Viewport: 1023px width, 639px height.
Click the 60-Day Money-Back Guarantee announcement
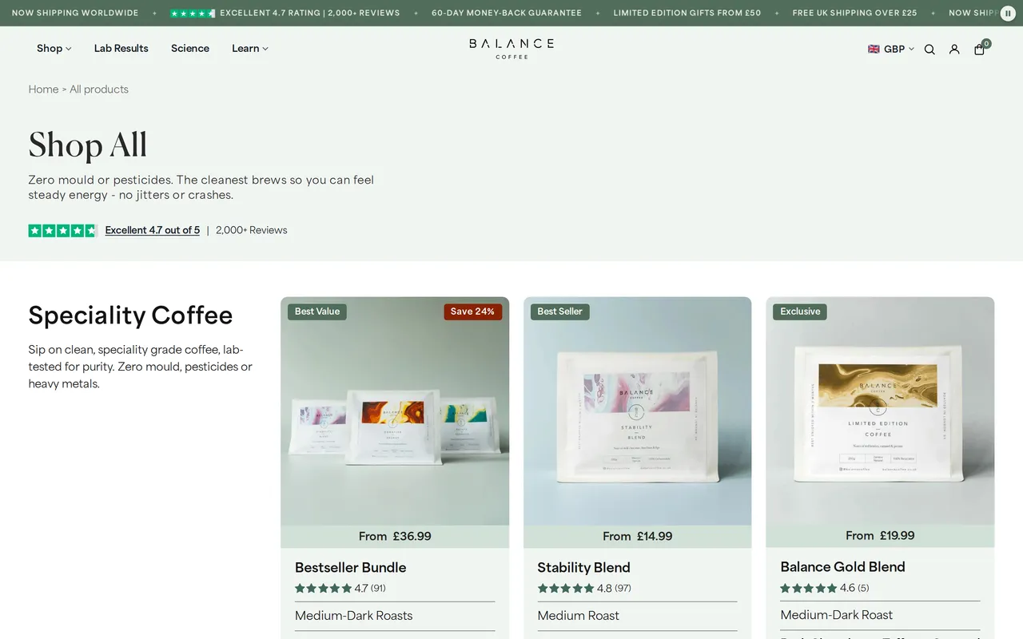[x=507, y=13]
